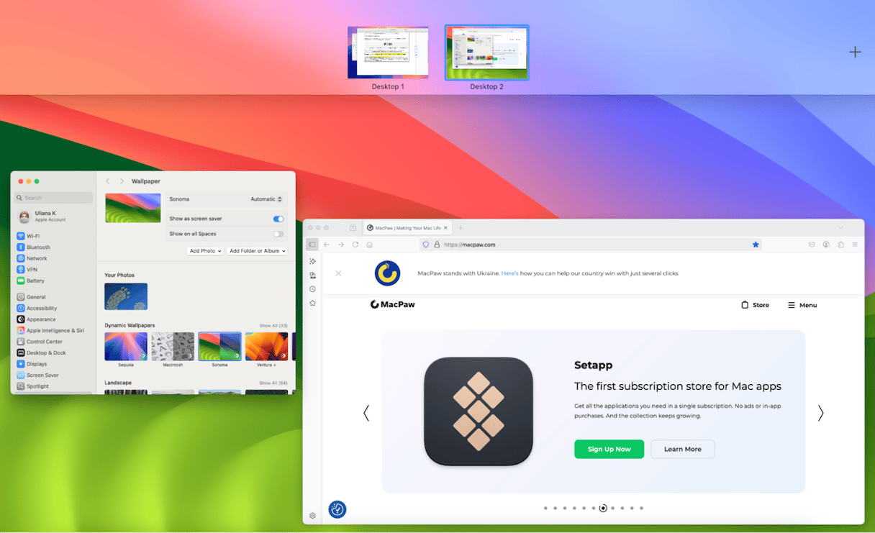Image resolution: width=875 pixels, height=533 pixels.
Task: Toggle the browser sidebar button
Action: [312, 245]
